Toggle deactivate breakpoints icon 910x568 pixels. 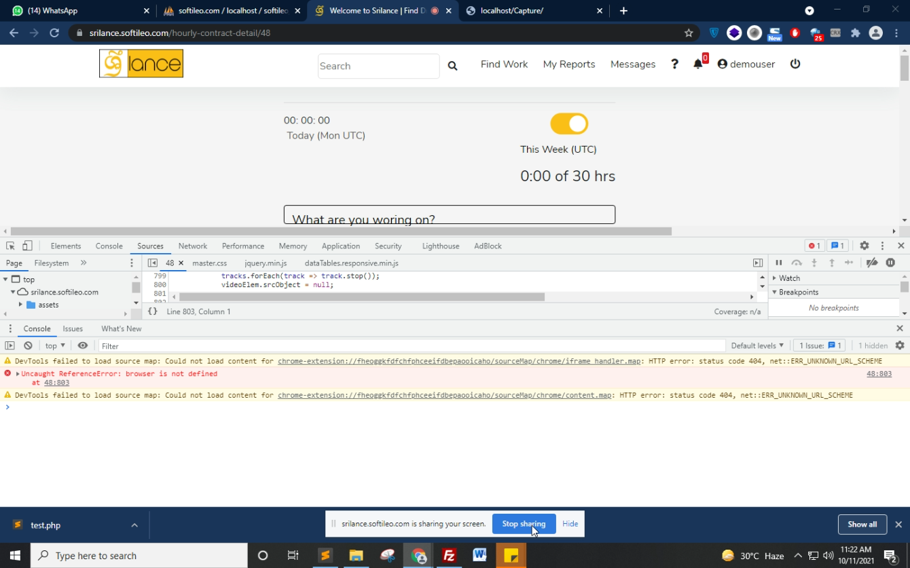pos(872,263)
